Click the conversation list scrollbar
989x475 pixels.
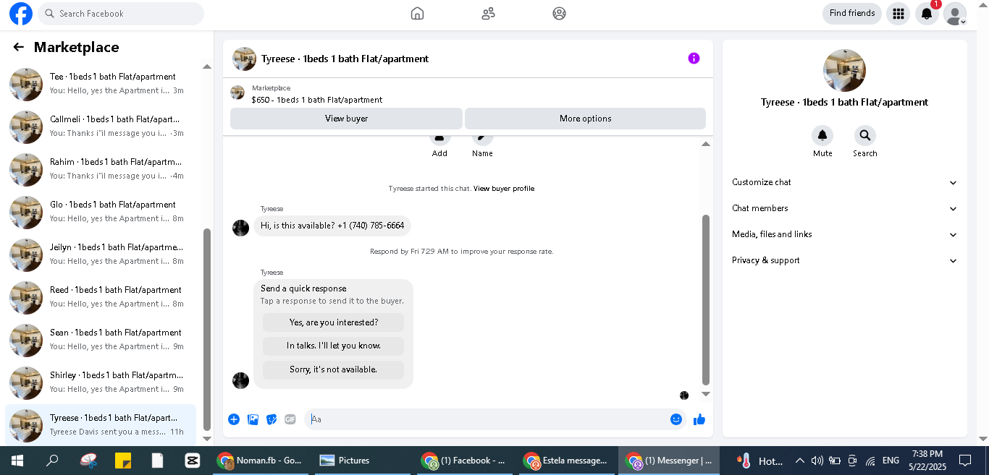207,329
